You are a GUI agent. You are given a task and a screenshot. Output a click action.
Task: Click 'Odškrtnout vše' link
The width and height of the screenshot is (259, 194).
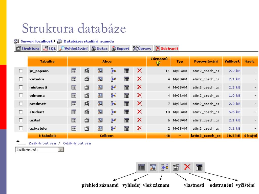pyautogui.click(x=77, y=143)
